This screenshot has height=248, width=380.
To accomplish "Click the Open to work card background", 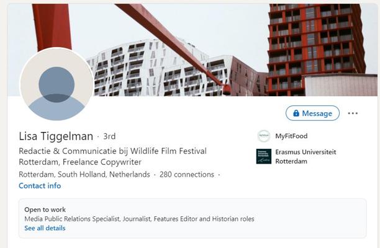I will point(192,218).
